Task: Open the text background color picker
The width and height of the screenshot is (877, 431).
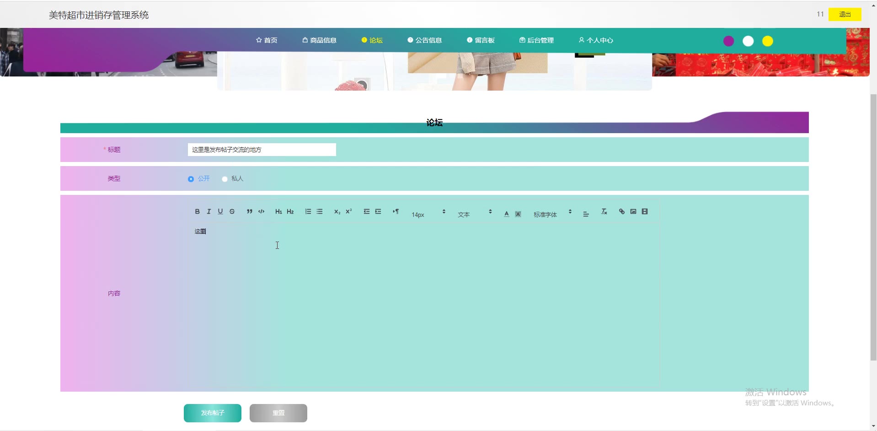Action: pos(518,214)
